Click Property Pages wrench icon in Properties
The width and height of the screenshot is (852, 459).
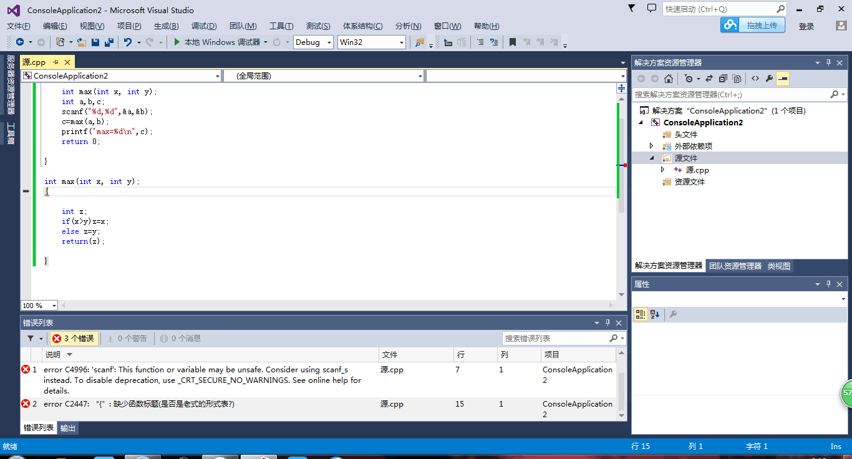(x=673, y=314)
